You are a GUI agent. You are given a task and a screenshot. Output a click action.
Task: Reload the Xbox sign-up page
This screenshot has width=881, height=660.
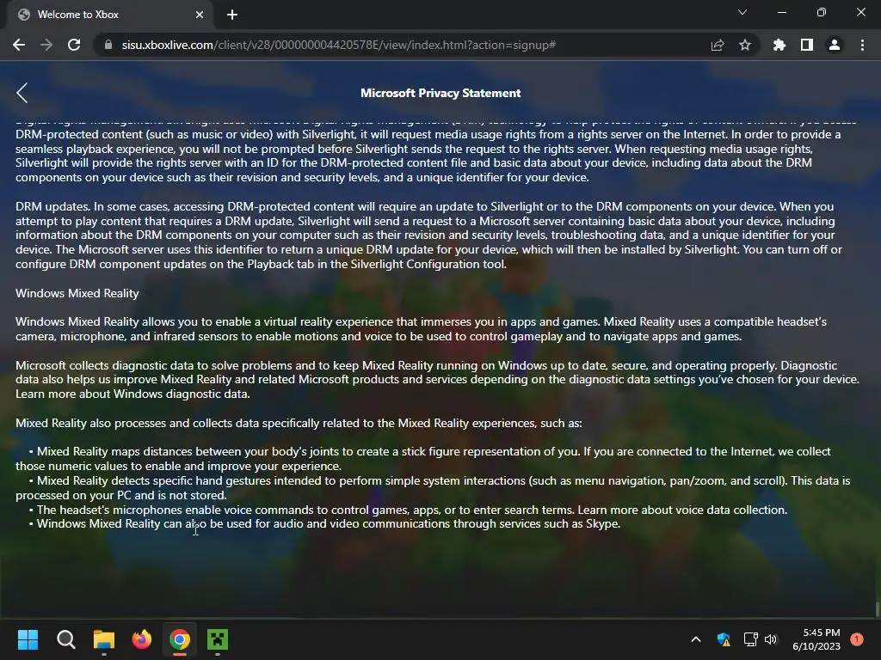click(x=74, y=45)
